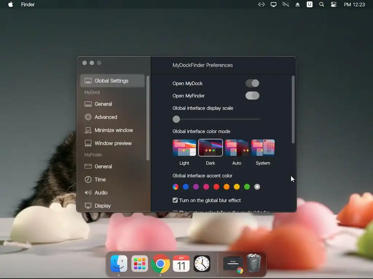Click the preferences content scrollbar
Viewport: 373px width, 279px height.
tap(293, 110)
